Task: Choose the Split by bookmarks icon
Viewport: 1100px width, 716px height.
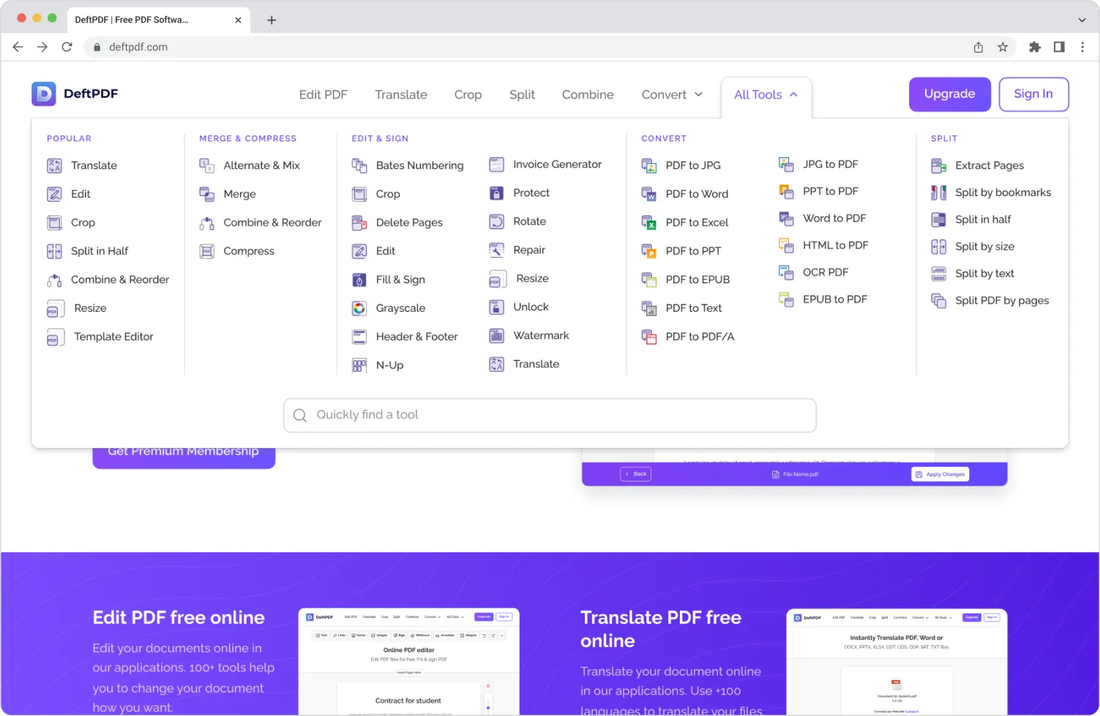Action: click(938, 193)
